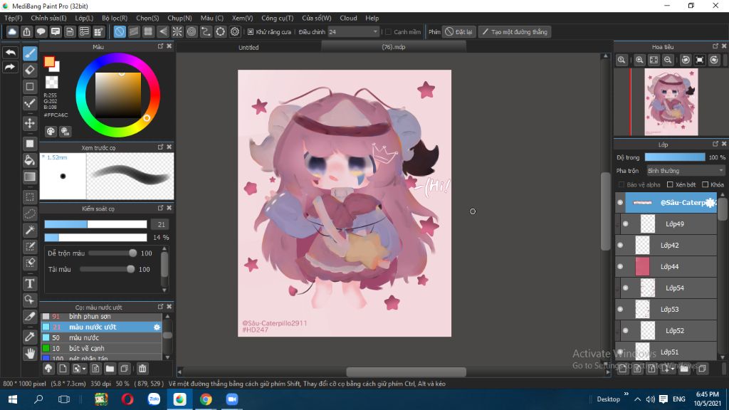Zoom in on the navigator preview
Screen dimensions: 729x410
click(640, 60)
